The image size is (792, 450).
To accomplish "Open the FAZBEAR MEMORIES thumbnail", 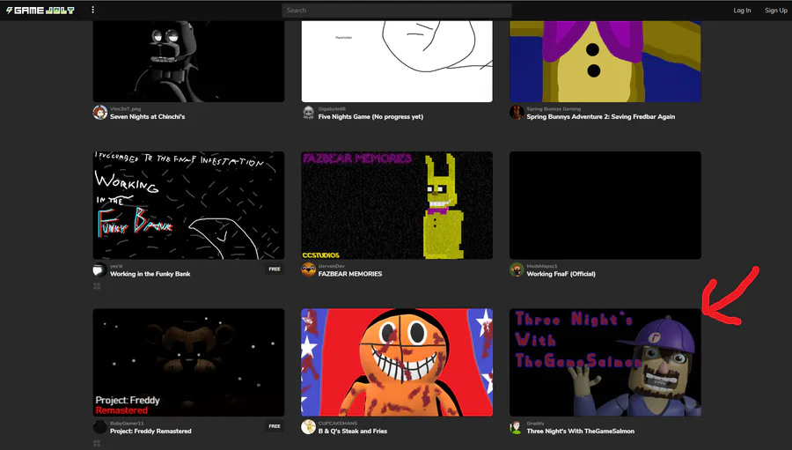I will (397, 205).
